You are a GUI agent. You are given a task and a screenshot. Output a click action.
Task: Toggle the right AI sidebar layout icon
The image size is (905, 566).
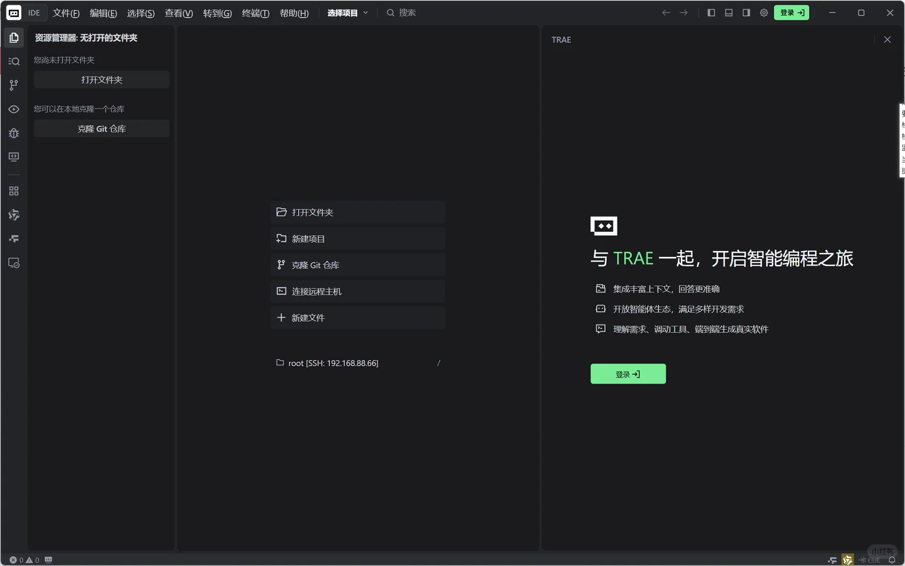tap(746, 13)
